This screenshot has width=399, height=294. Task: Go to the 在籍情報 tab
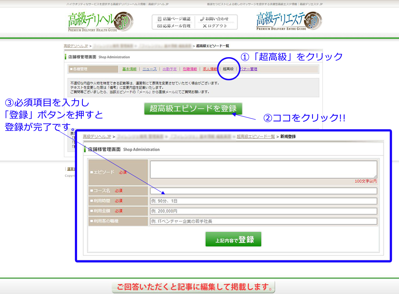(190, 69)
